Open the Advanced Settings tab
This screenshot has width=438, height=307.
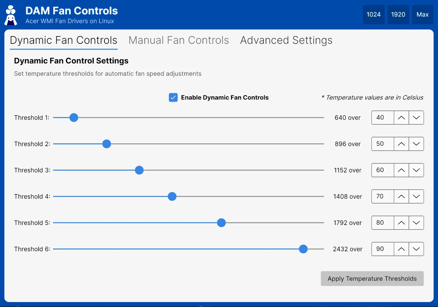286,40
